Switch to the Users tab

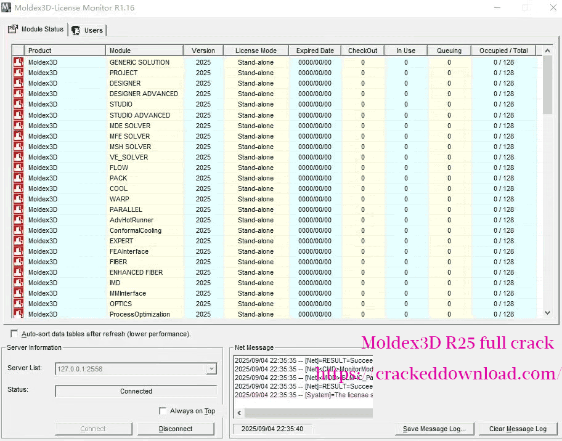(x=89, y=30)
